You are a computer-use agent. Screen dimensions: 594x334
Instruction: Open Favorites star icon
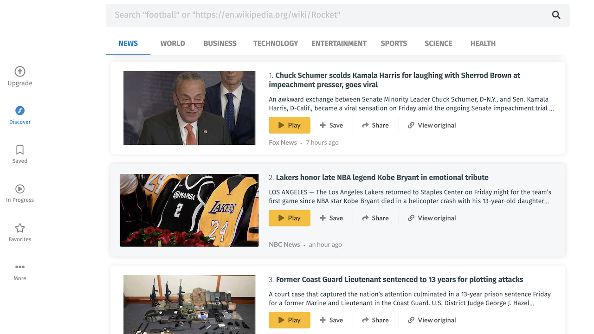pos(20,228)
